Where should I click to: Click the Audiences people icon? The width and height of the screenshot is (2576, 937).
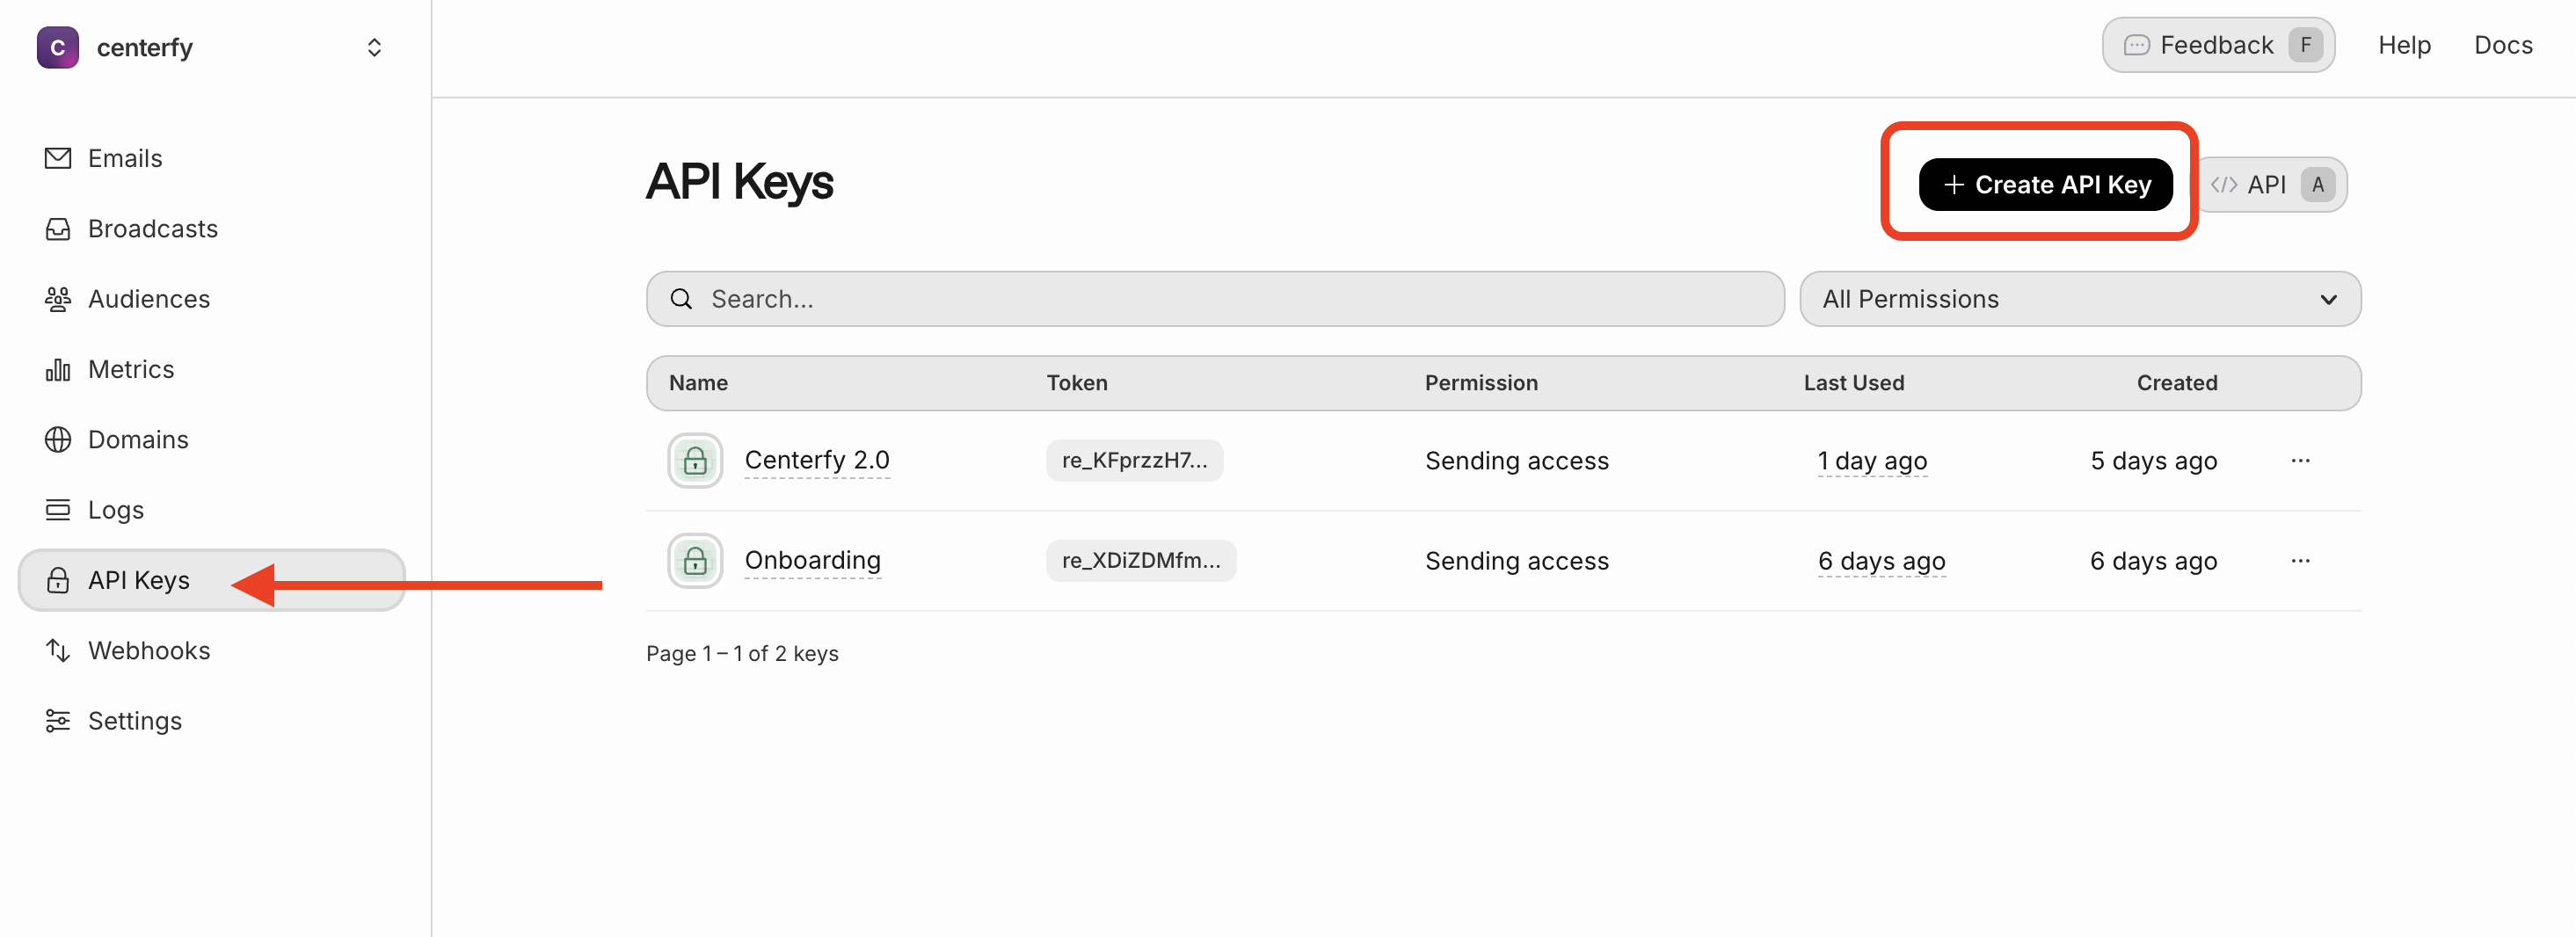tap(58, 299)
